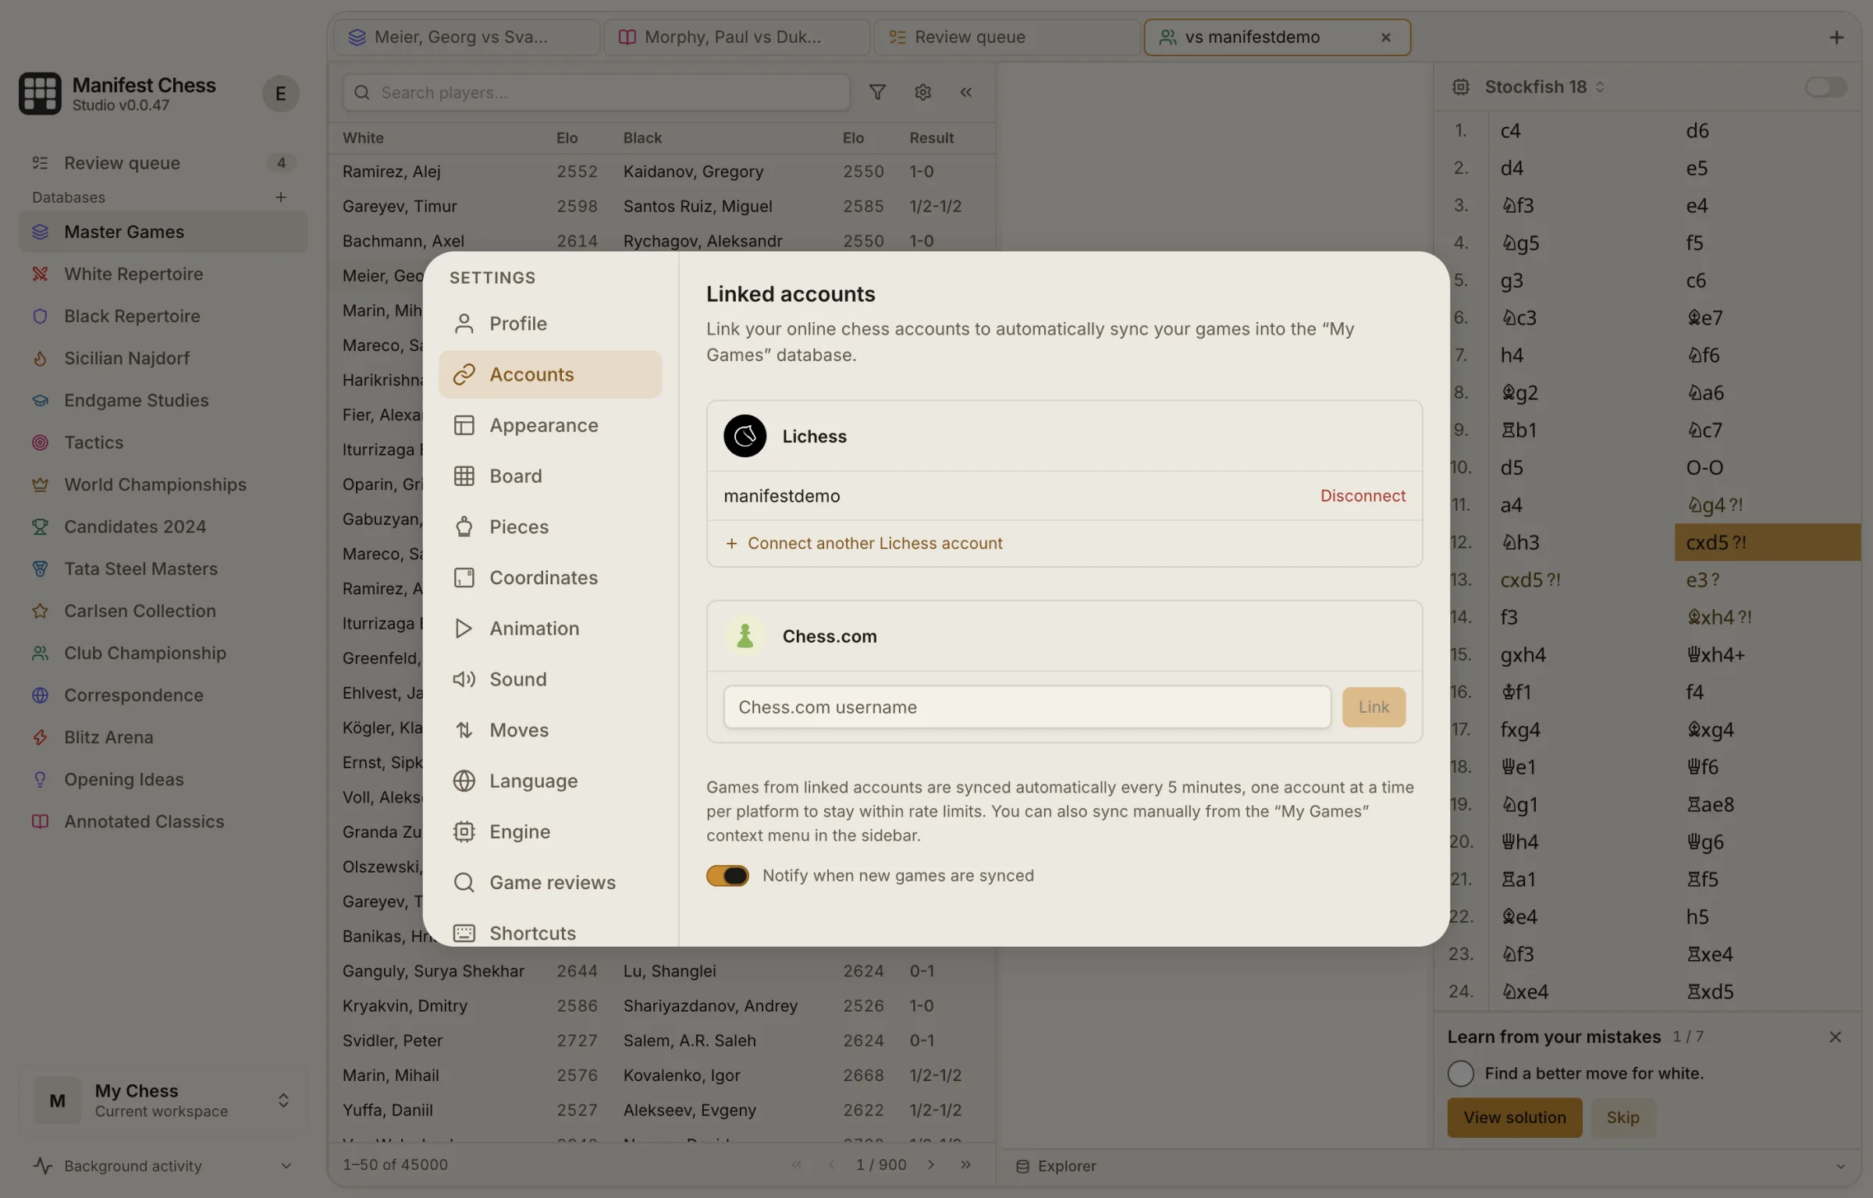Click the Chess.com pawn logo icon
1873x1198 pixels.
click(x=745, y=636)
